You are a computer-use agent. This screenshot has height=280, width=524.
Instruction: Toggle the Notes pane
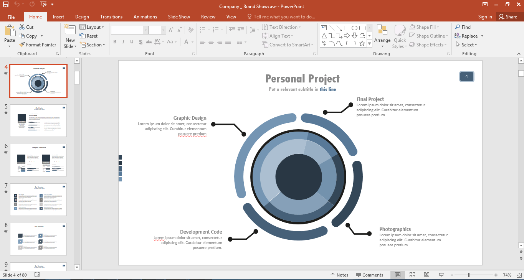tap(339, 275)
